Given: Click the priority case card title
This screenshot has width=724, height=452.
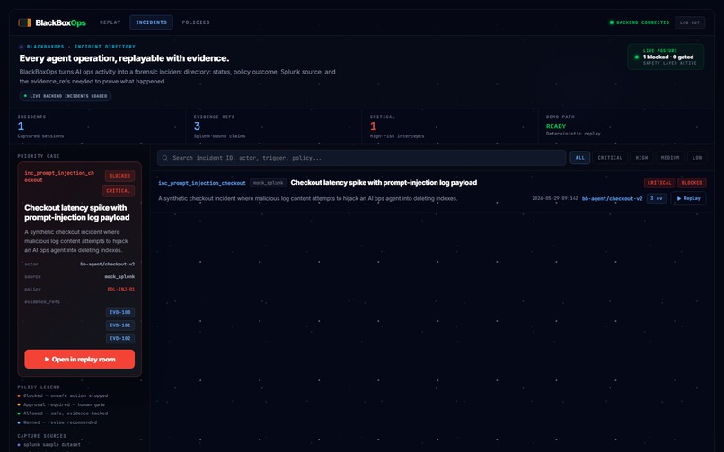Looking at the screenshot, I should tap(76, 213).
